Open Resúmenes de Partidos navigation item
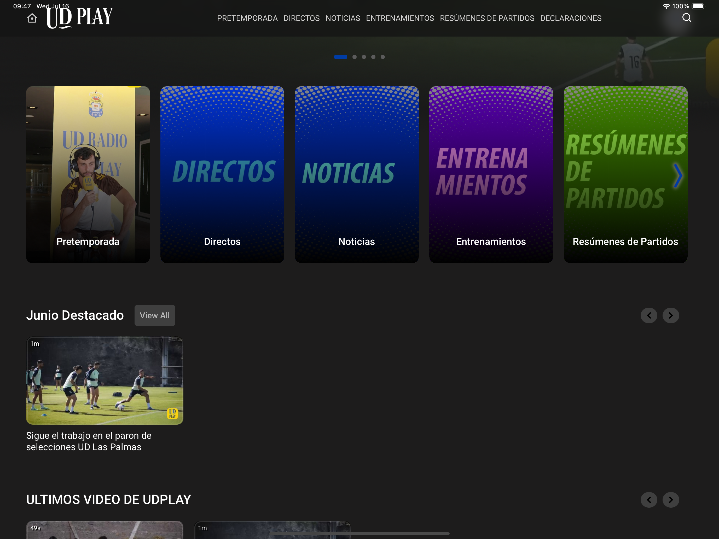Viewport: 719px width, 539px height. [487, 18]
